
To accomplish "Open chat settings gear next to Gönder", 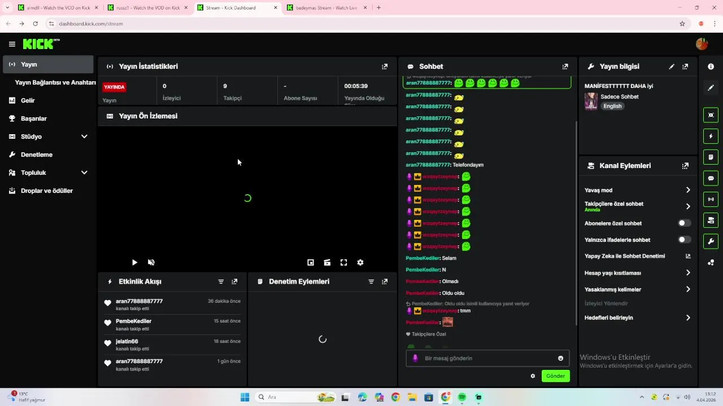I will (533, 376).
